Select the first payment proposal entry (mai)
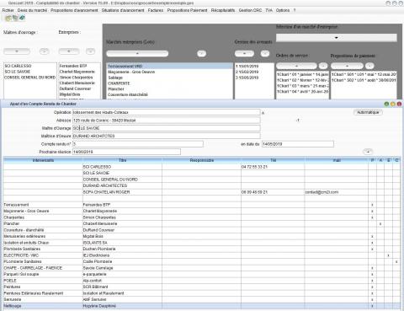The height and width of the screenshot is (311, 404). point(364,74)
